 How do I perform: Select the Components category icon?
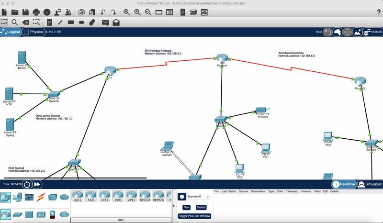pos(29,197)
